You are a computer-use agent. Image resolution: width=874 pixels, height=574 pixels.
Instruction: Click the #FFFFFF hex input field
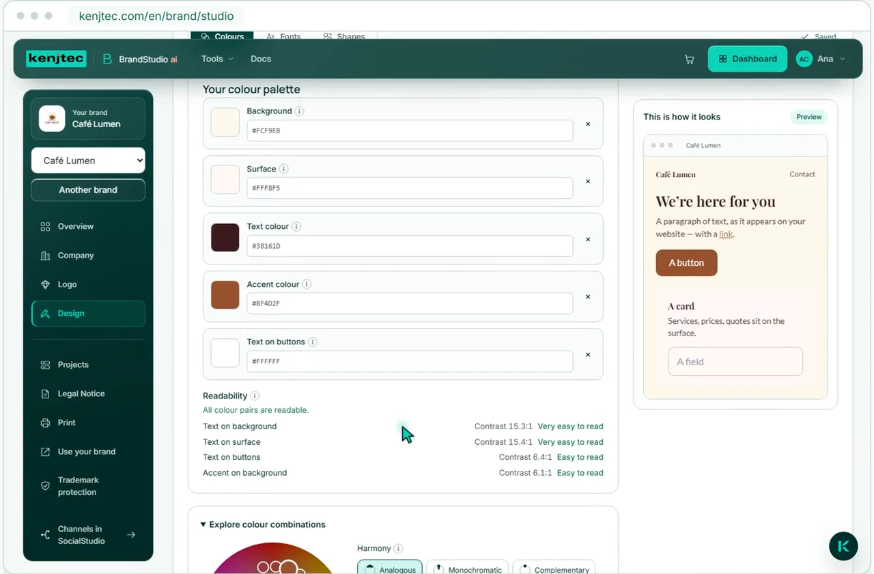(x=410, y=361)
